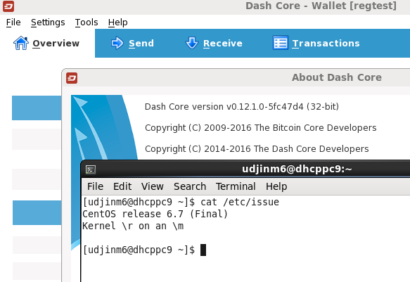Click the Dash Core logo icon in the main title bar
This screenshot has height=282, width=410.
tap(8, 6)
